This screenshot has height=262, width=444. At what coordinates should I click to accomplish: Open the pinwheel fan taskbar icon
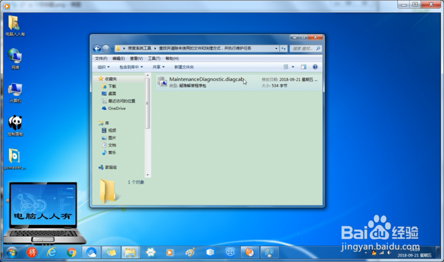click(x=151, y=252)
